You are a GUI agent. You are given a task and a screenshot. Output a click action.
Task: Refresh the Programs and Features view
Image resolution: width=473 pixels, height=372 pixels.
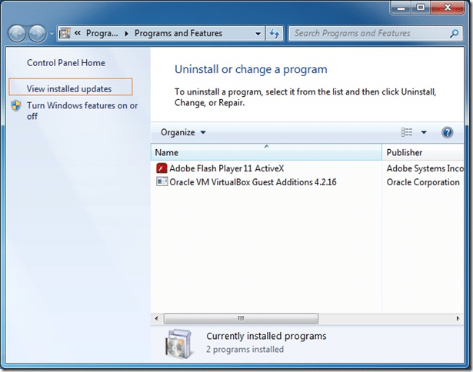click(275, 34)
